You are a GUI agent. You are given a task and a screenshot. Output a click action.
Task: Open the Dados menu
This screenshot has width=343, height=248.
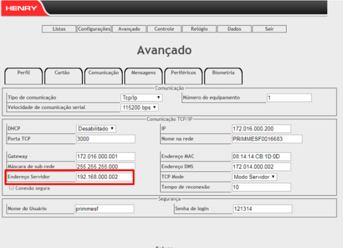234,29
